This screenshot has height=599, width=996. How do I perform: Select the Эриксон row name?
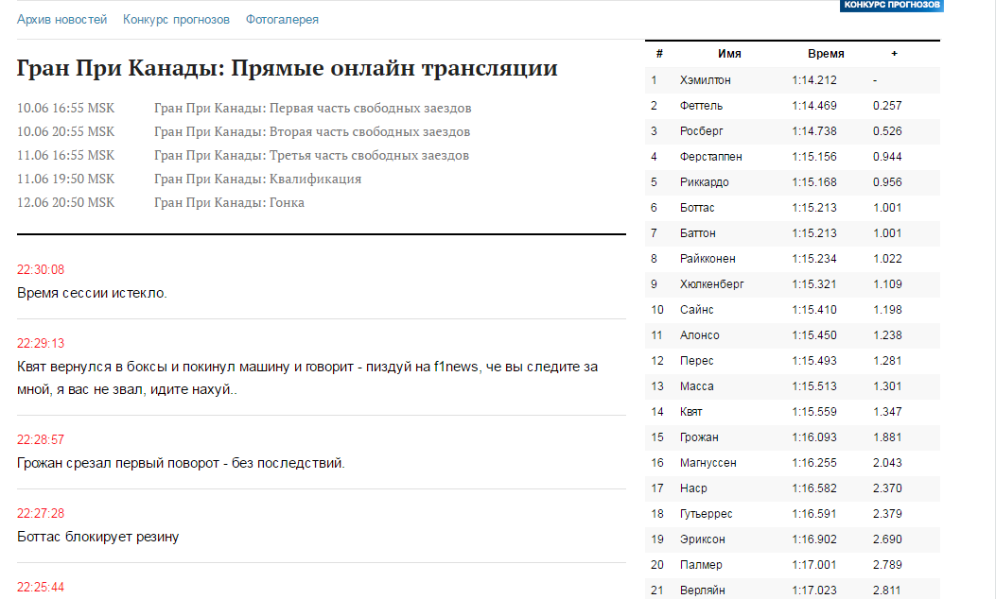coord(702,539)
